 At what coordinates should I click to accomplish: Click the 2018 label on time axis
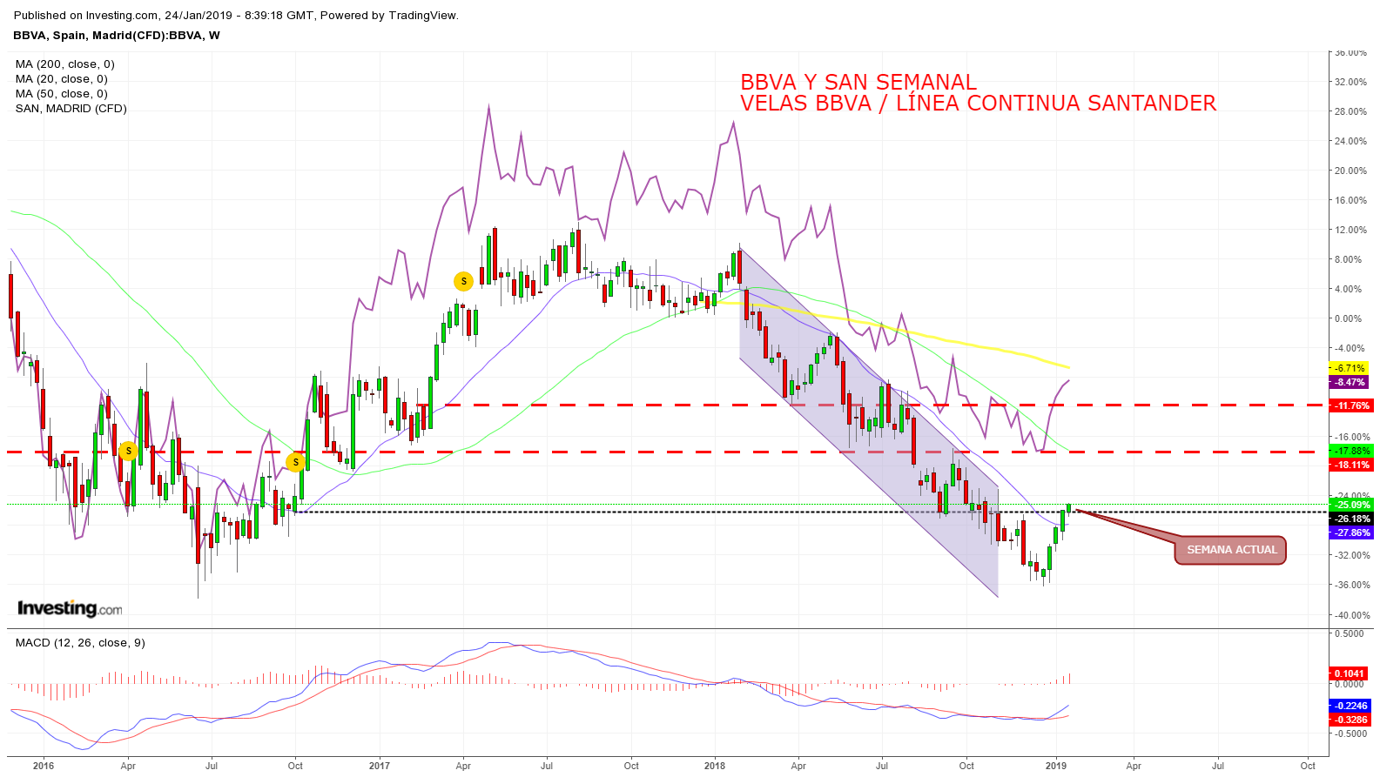[714, 766]
